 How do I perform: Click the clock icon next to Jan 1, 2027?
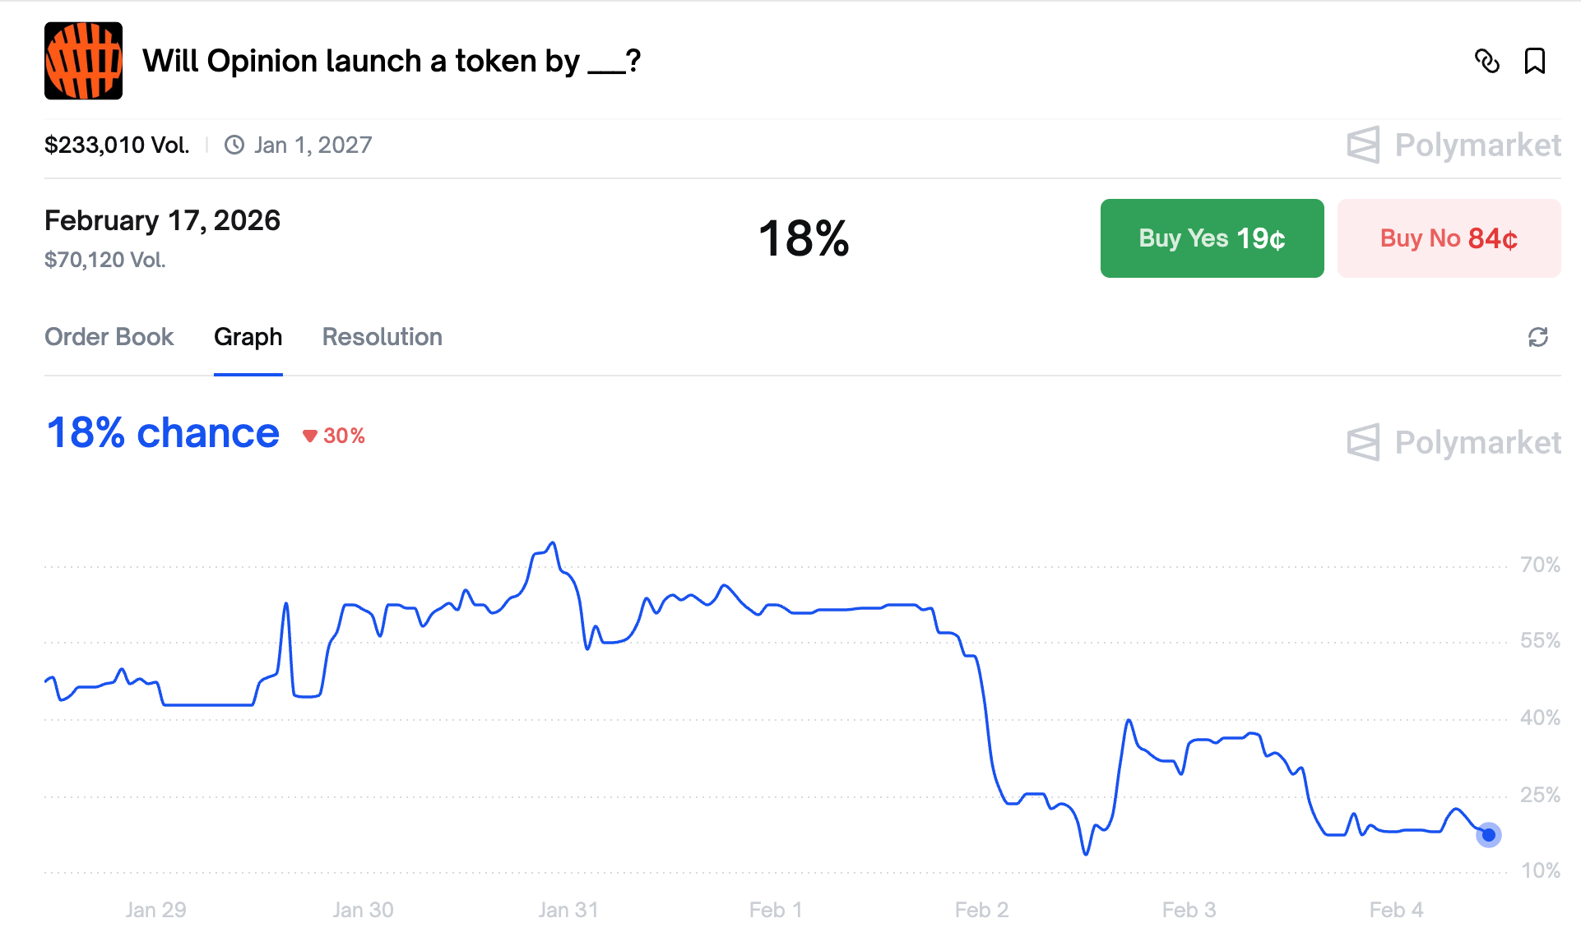[234, 145]
